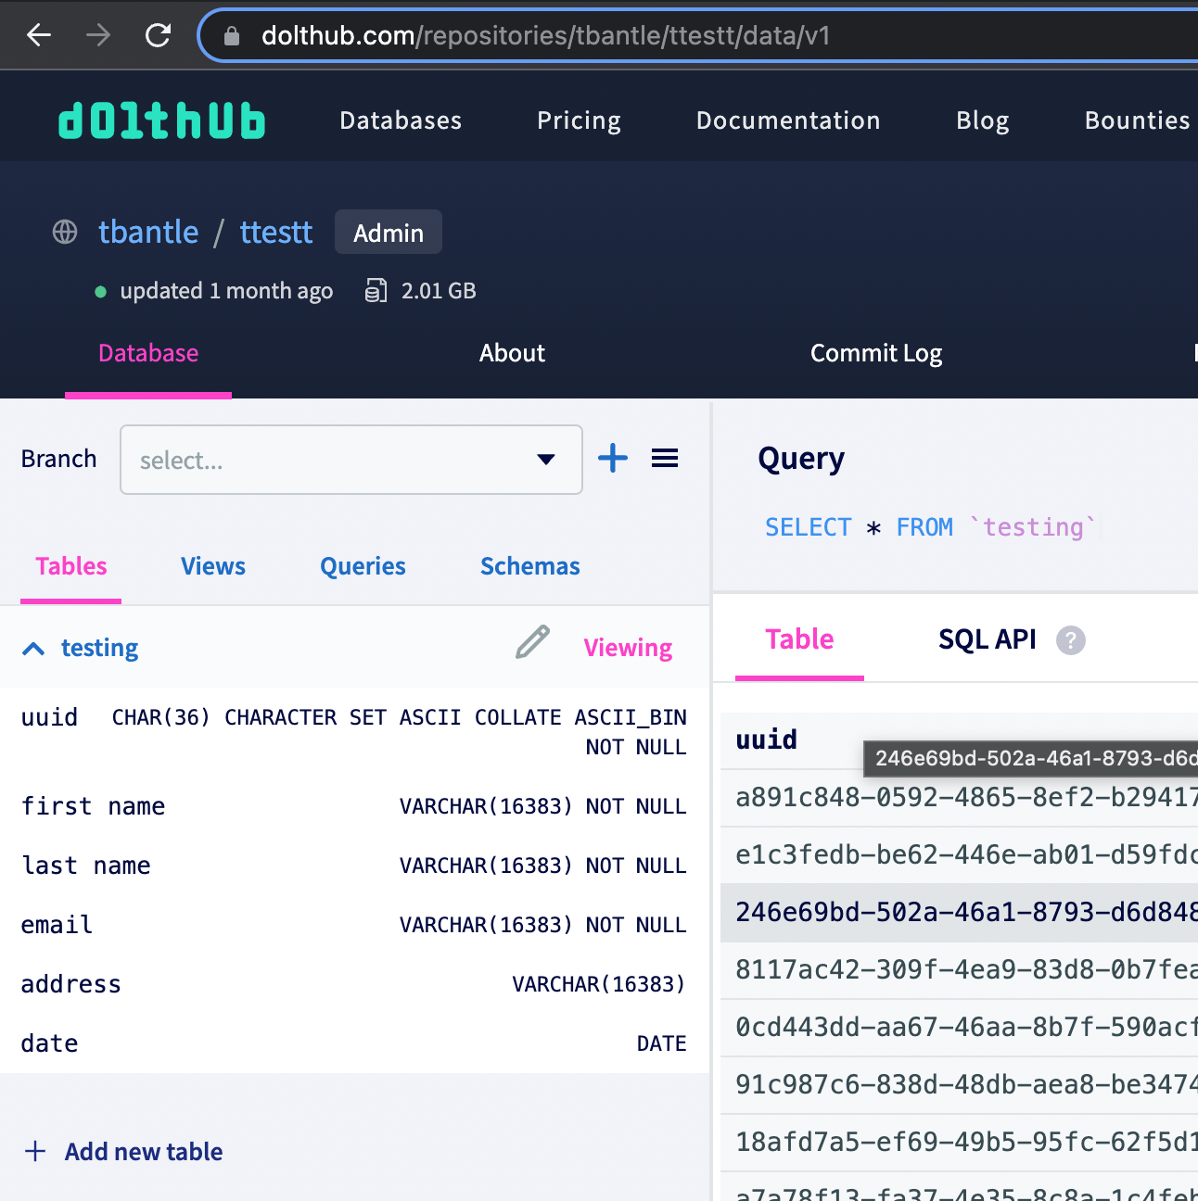Click the uuid cell starting 8117ac42
1198x1201 pixels.
[x=966, y=969]
